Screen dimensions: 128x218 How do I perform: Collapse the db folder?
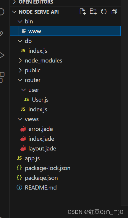point(20,41)
